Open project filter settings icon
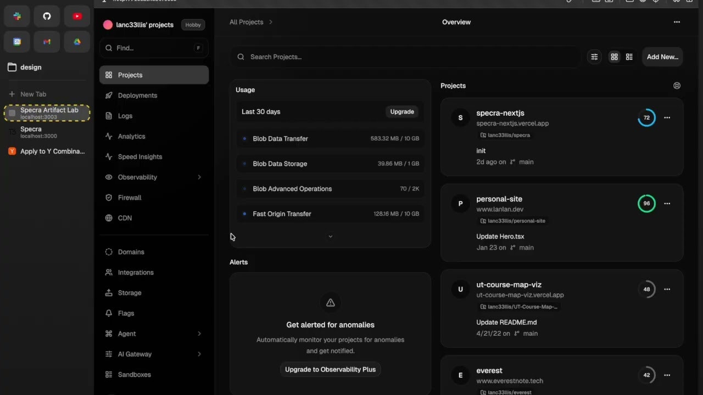703x395 pixels. tap(594, 57)
